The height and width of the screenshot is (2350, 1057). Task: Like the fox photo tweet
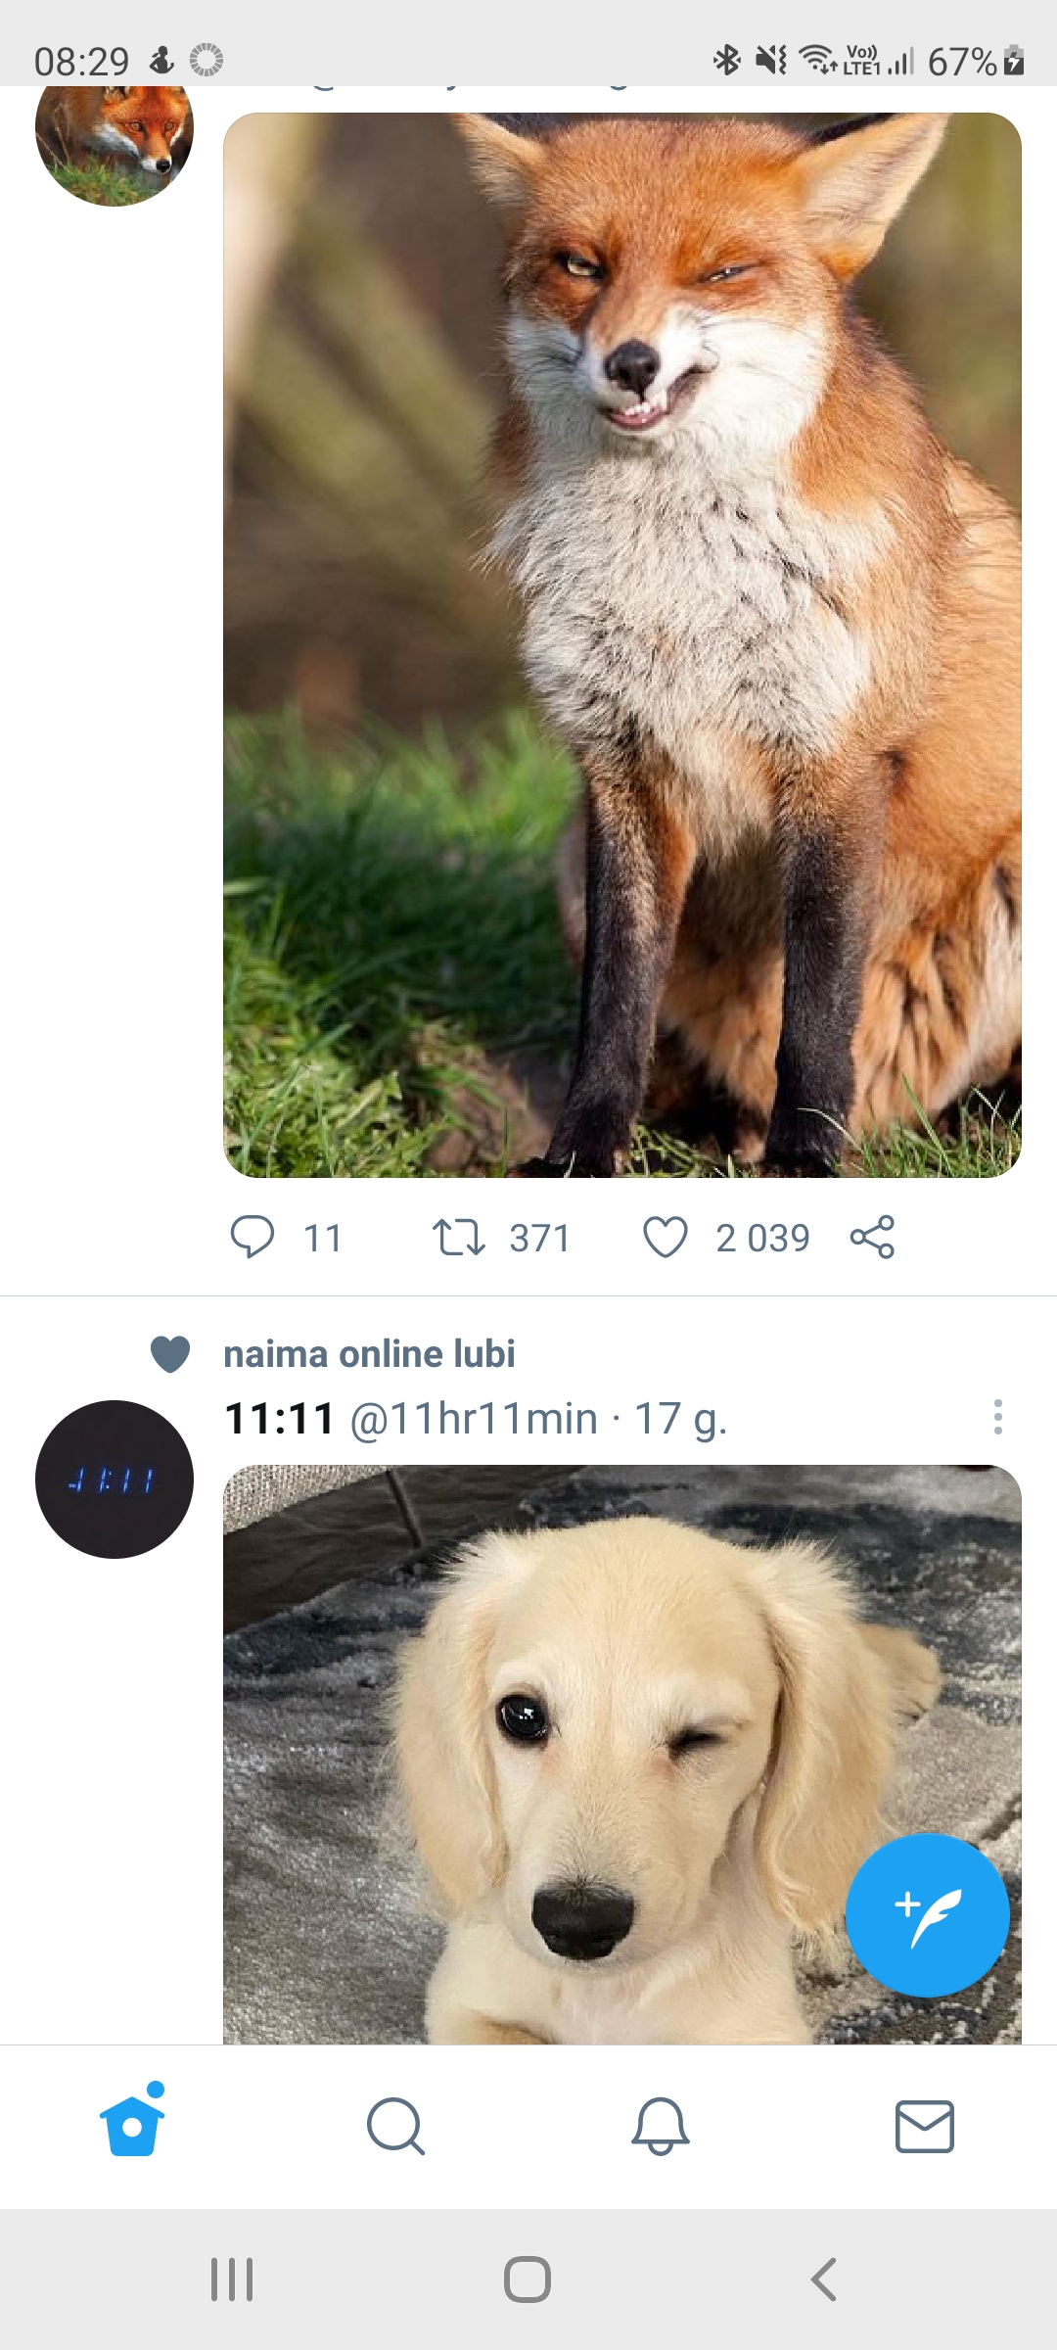(666, 1237)
